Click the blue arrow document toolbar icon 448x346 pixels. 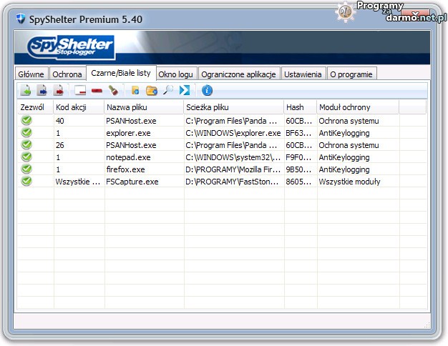coord(42,91)
